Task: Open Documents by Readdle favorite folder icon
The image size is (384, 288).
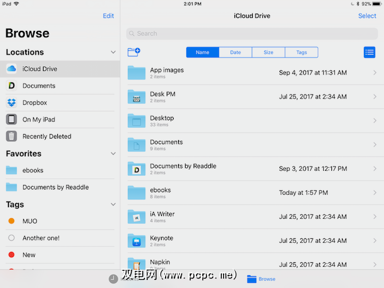Action: (x=11, y=187)
